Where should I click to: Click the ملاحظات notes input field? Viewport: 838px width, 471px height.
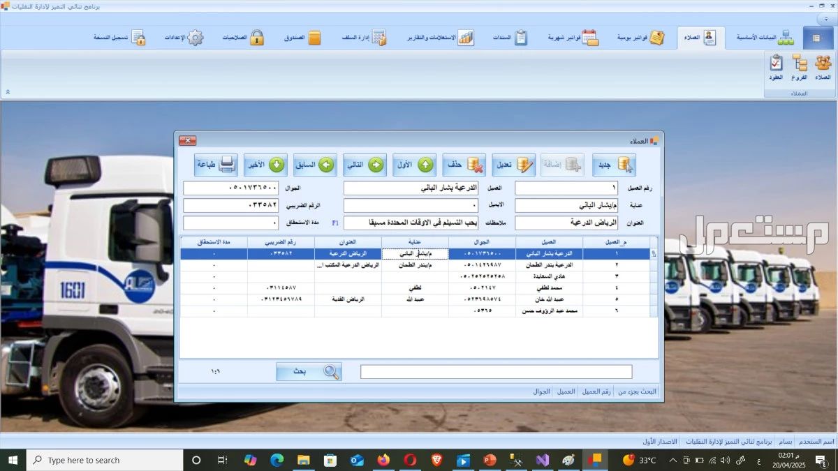411,223
